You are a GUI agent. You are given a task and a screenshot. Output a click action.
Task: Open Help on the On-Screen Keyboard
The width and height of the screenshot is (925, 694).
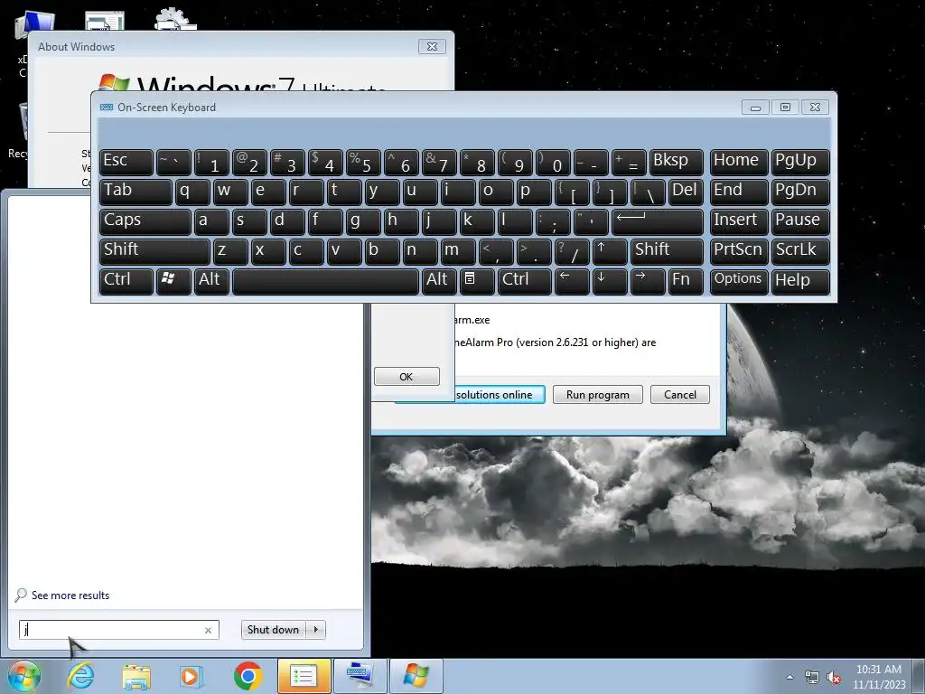[x=800, y=282]
